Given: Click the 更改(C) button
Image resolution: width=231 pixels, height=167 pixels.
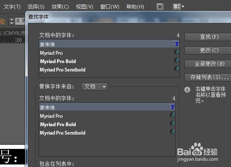Looking at the screenshot, I should click(x=208, y=50).
